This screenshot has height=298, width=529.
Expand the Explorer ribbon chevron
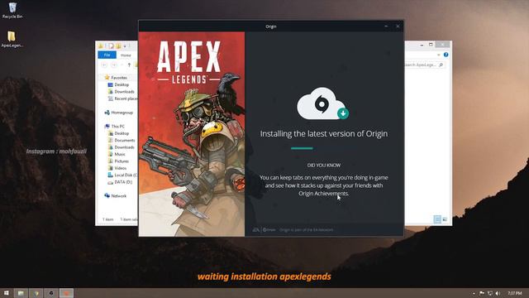coord(439,55)
